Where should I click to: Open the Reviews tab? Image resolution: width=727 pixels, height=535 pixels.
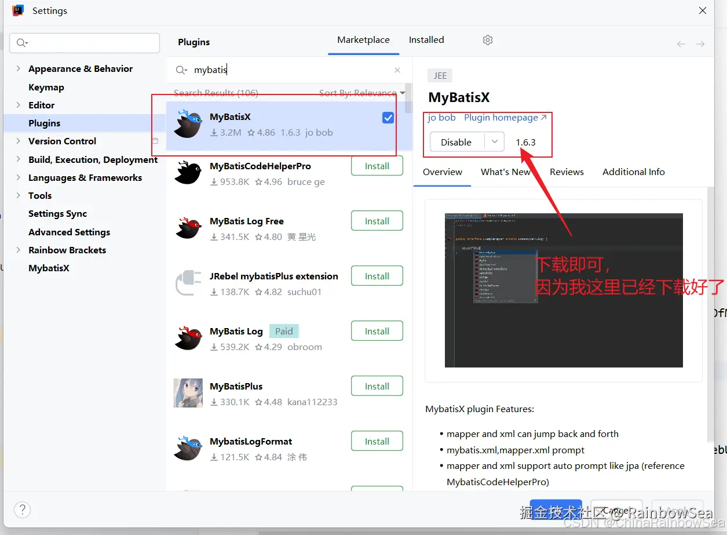click(x=567, y=172)
